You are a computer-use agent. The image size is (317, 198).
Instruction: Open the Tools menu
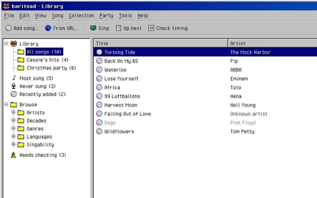click(x=125, y=16)
